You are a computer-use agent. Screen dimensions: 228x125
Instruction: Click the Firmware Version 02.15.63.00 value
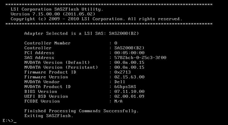click(x=129, y=77)
